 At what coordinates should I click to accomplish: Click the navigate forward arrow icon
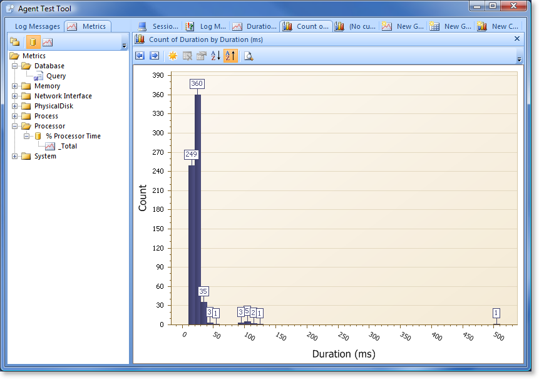point(154,56)
